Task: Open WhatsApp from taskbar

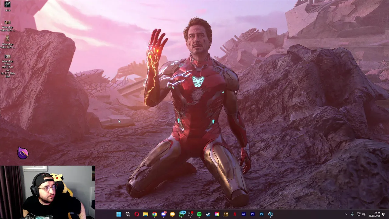Action: (181, 214)
